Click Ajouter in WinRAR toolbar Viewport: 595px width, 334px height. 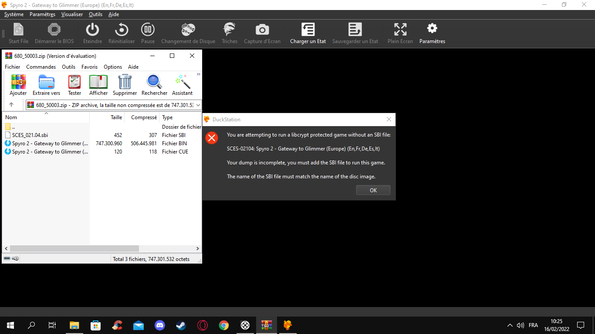(18, 85)
